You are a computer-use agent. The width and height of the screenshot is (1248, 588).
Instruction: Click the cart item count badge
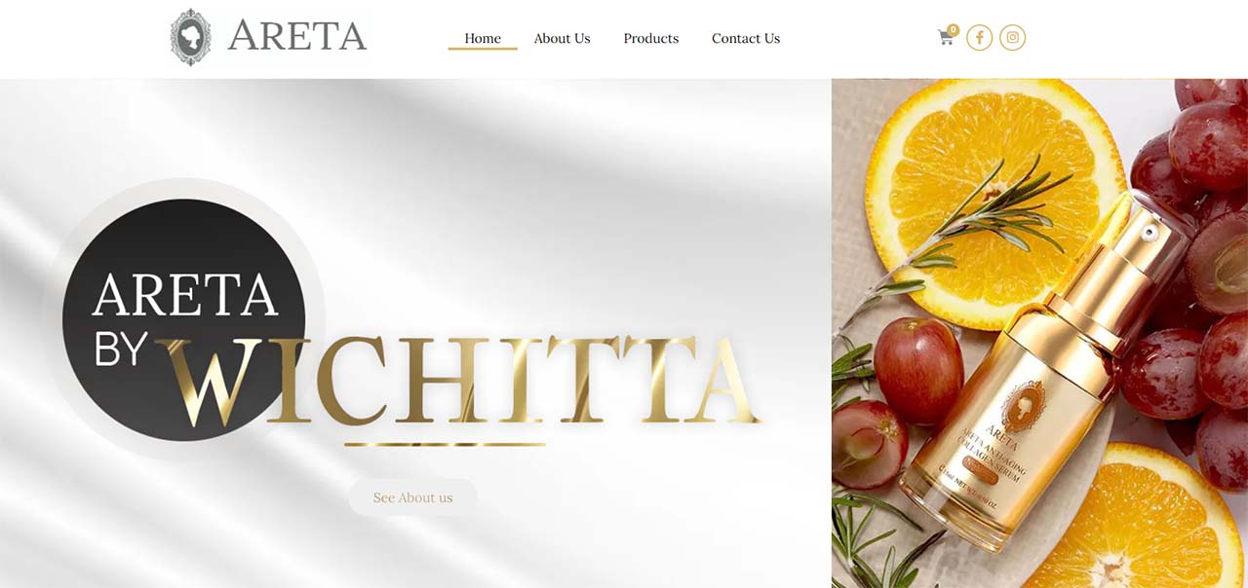tap(953, 30)
